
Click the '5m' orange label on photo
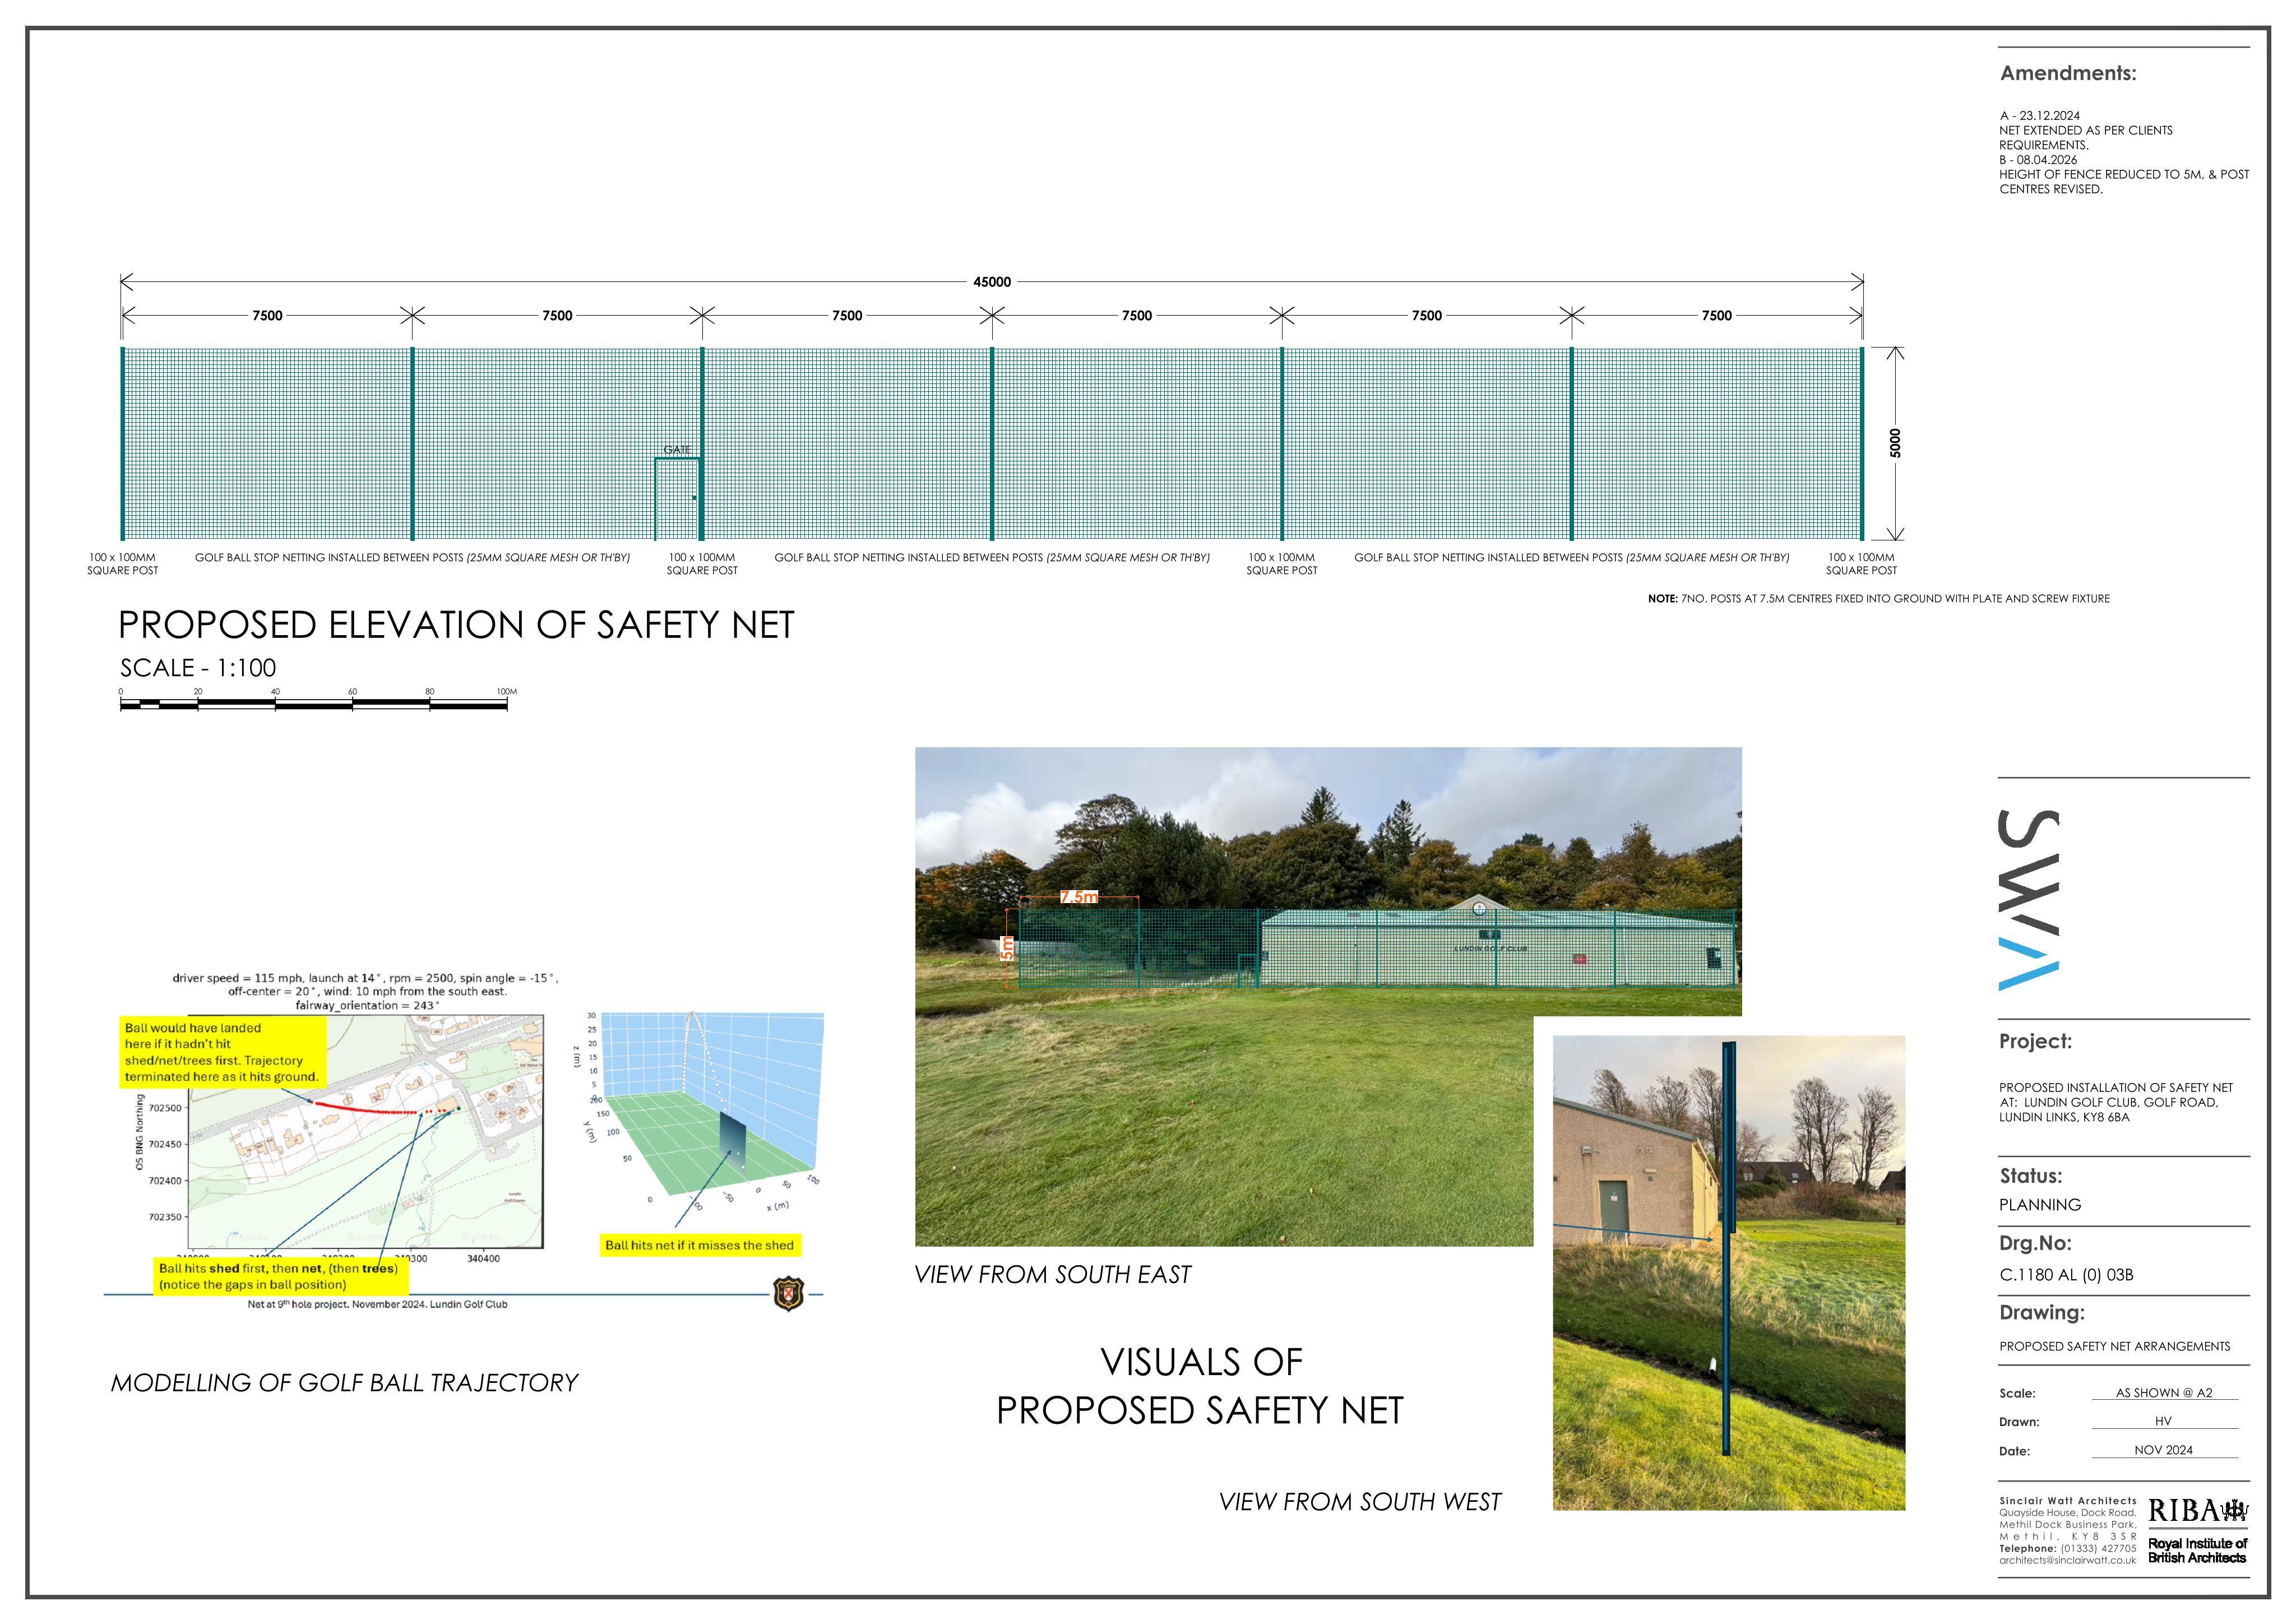pos(1007,948)
